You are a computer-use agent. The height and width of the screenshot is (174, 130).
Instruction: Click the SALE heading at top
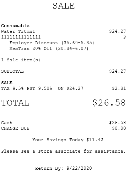click(x=64, y=6)
